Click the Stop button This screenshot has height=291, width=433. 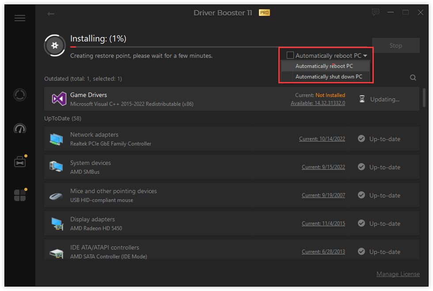coord(396,45)
